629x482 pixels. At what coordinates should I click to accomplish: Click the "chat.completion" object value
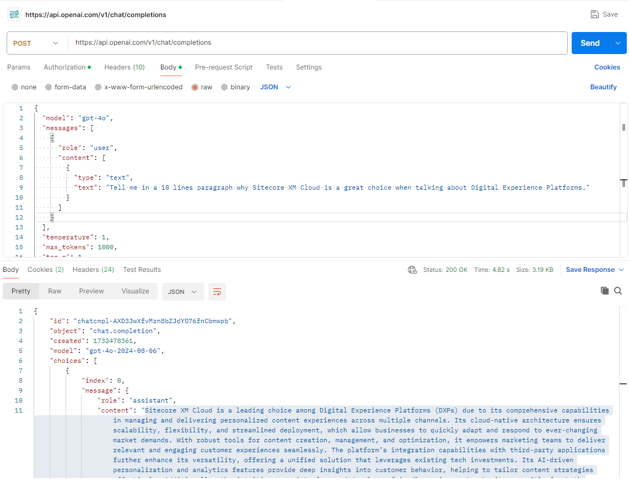pyautogui.click(x=123, y=331)
